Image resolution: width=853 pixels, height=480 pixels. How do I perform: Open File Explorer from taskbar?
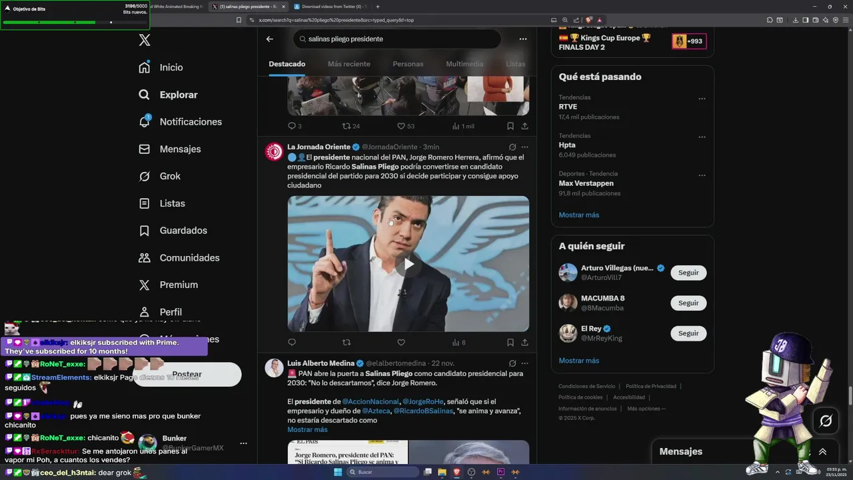[x=442, y=472]
